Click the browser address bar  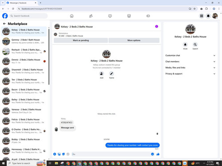103,9
